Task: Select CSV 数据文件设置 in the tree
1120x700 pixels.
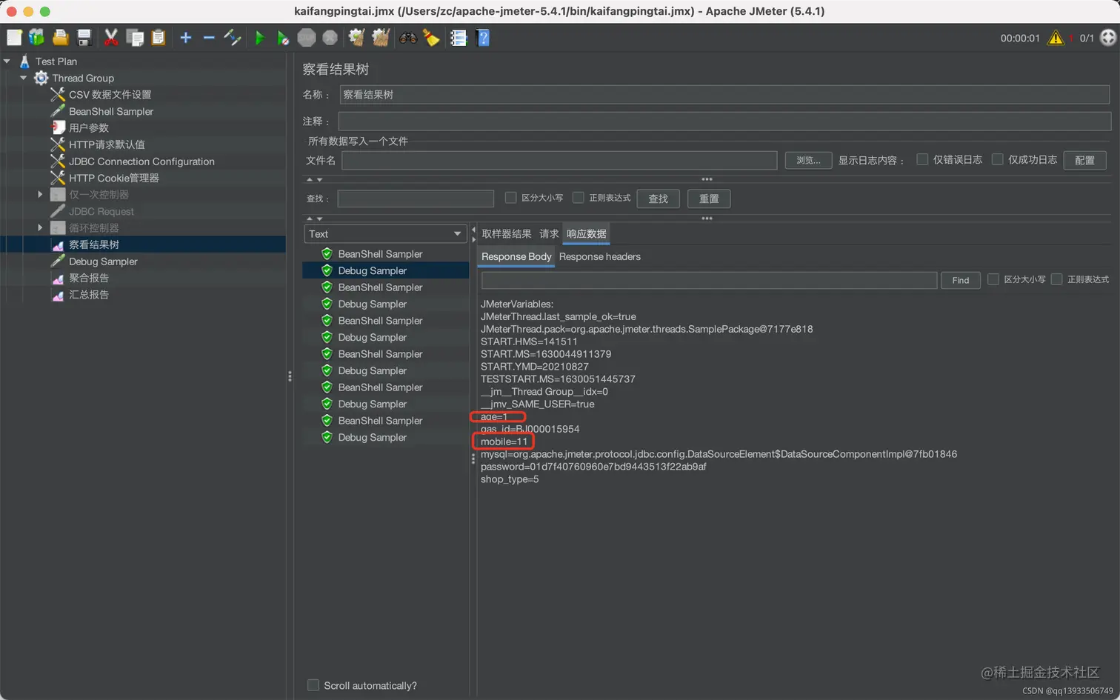Action: 110,95
